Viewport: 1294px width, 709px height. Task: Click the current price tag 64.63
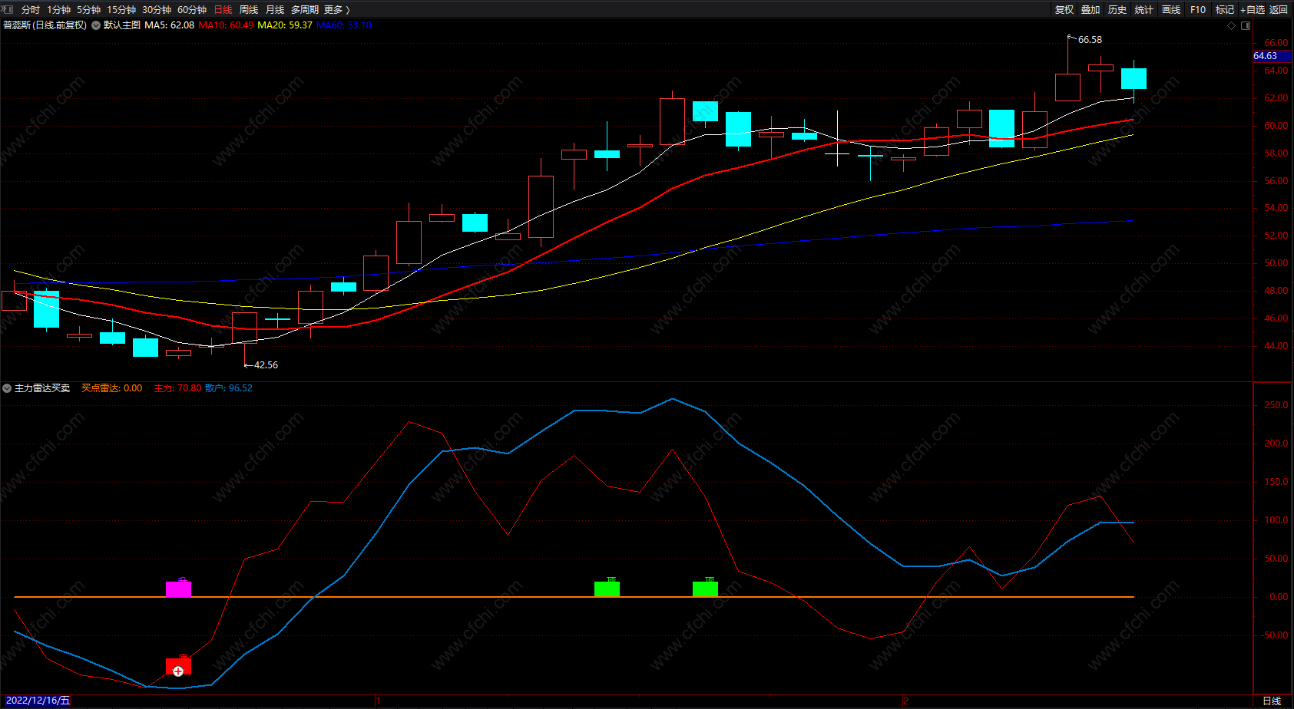[x=1272, y=56]
